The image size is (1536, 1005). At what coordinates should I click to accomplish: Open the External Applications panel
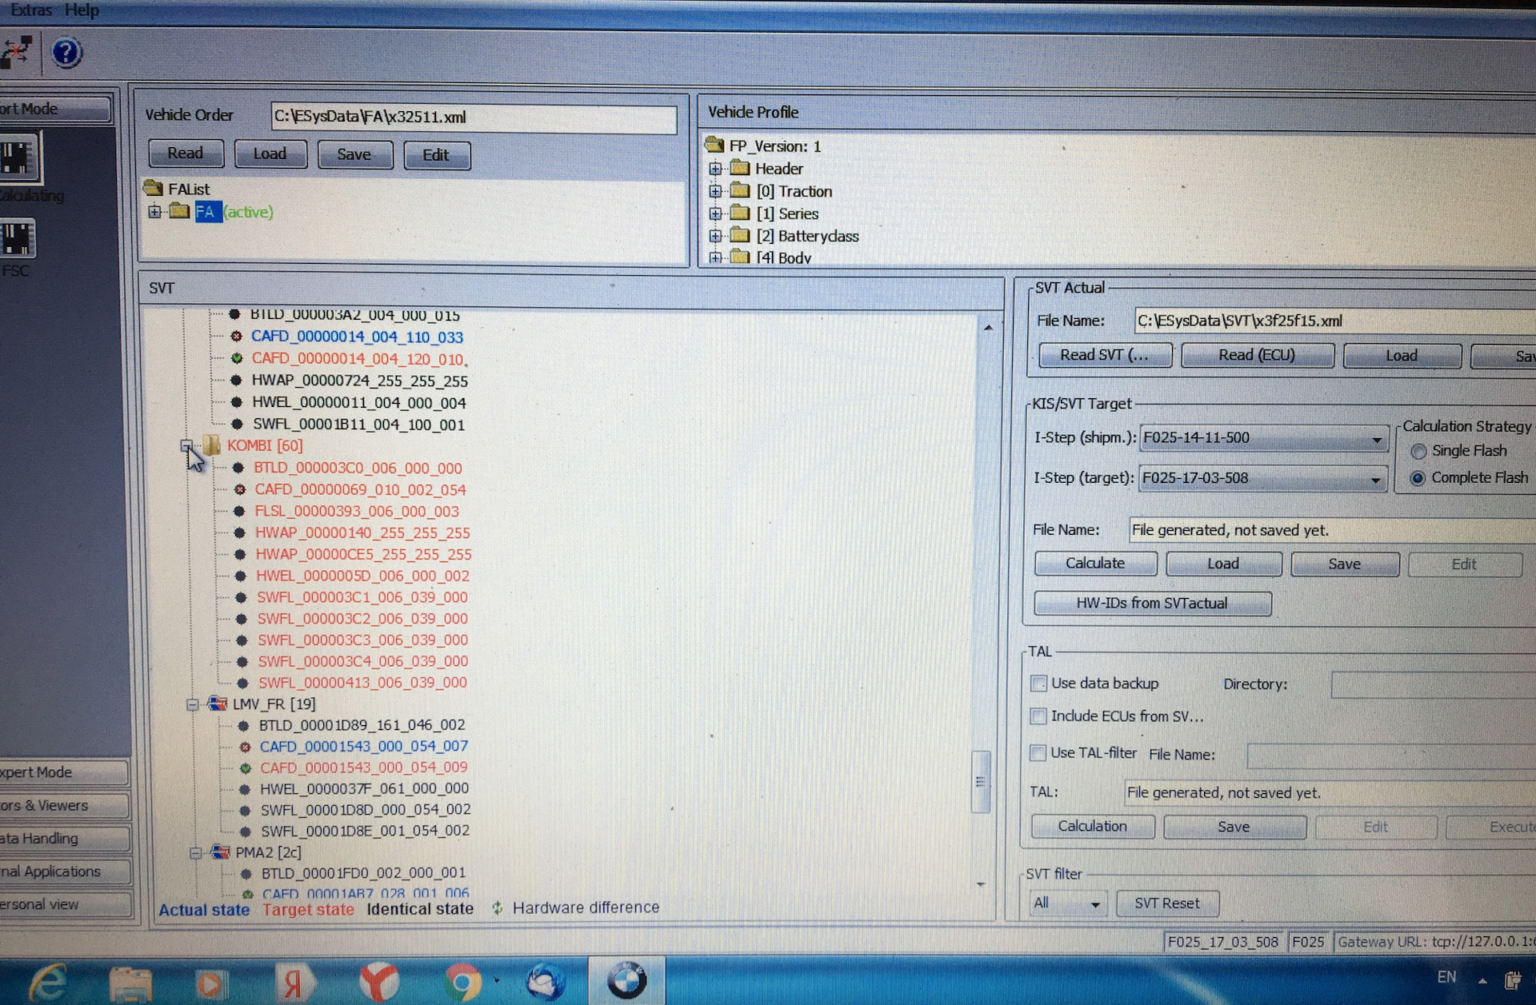65,871
